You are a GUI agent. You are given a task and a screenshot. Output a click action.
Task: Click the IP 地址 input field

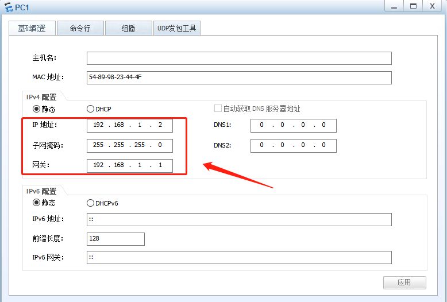click(129, 125)
